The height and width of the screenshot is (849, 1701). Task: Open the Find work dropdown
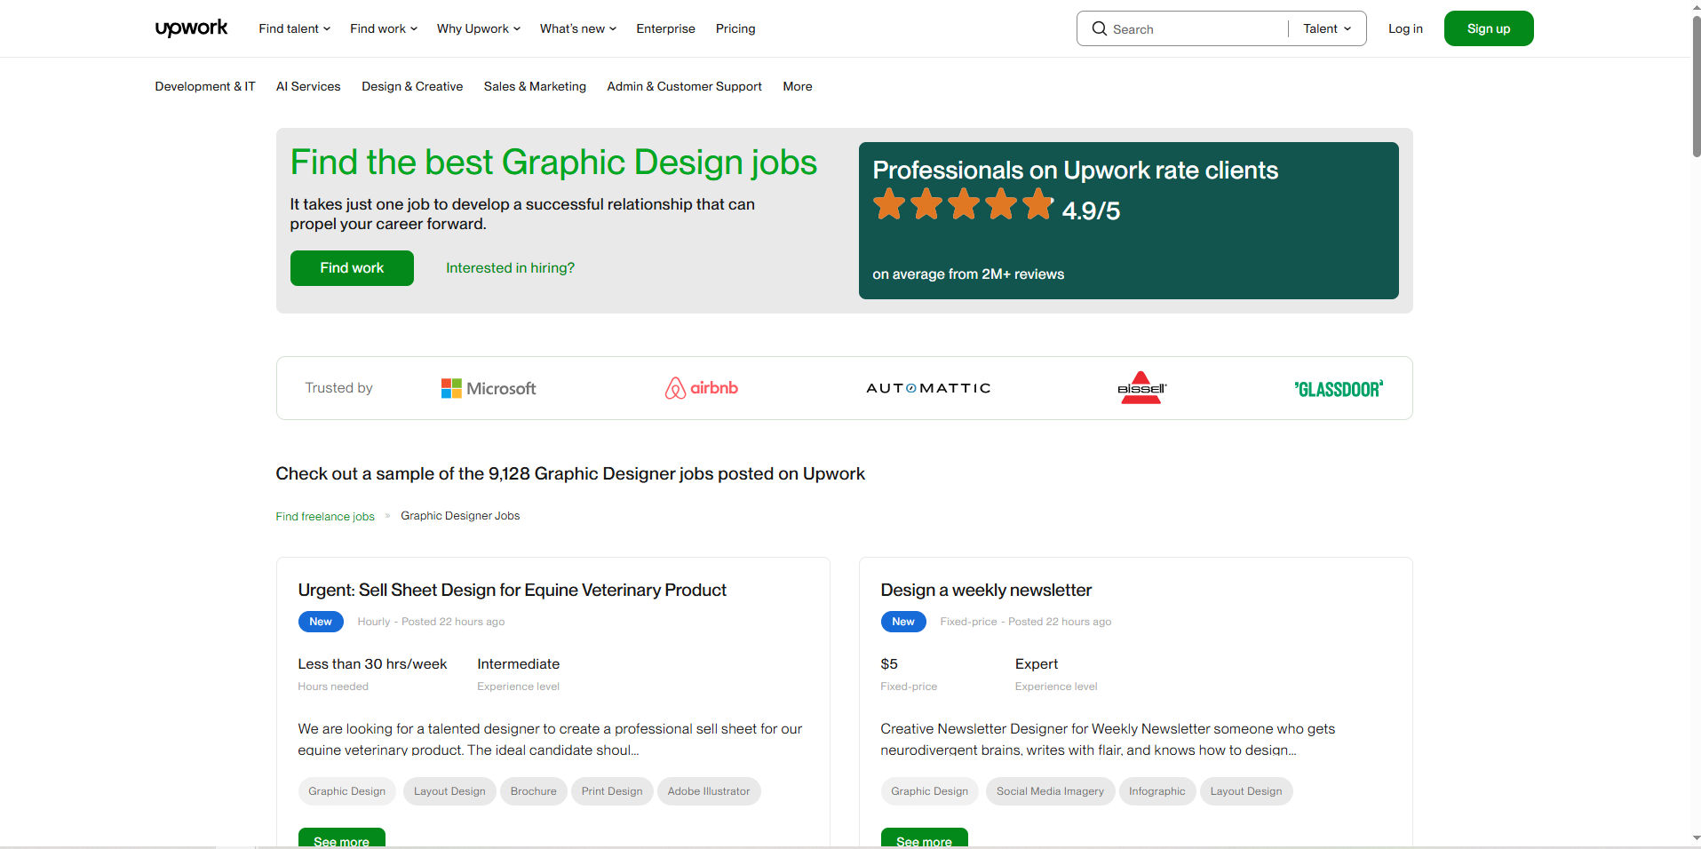coord(382,28)
